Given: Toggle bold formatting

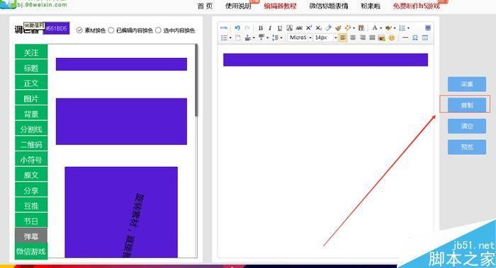Looking at the screenshot, I should point(261,28).
